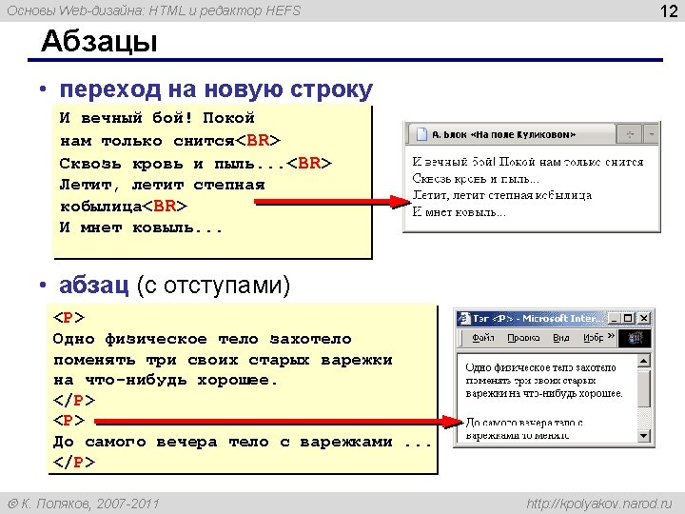Click the header 'Основы Web-дизайна: HTML и редактор HEFS'
This screenshot has width=685, height=514.
(x=154, y=10)
